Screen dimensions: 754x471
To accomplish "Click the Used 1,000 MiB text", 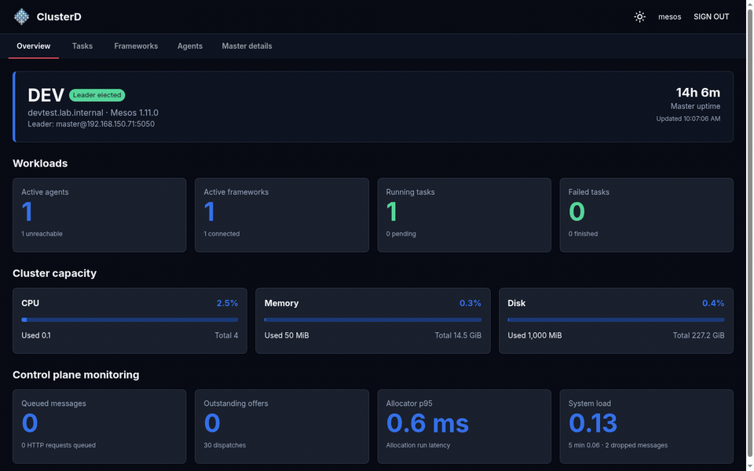I will click(535, 335).
